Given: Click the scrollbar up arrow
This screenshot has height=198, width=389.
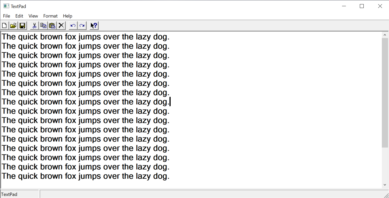Looking at the screenshot, I should (x=385, y=35).
